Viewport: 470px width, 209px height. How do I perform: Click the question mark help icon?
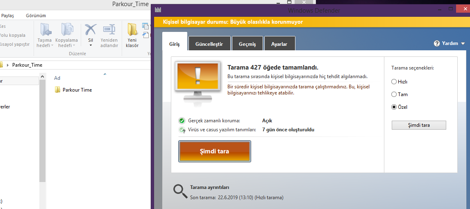pyautogui.click(x=437, y=43)
